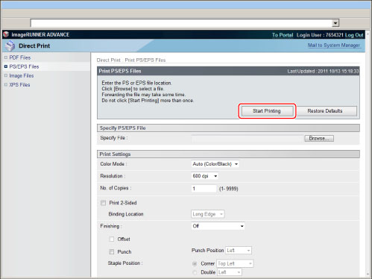Toggle the Punch checkbox
This screenshot has width=372, height=279.
coord(112,252)
